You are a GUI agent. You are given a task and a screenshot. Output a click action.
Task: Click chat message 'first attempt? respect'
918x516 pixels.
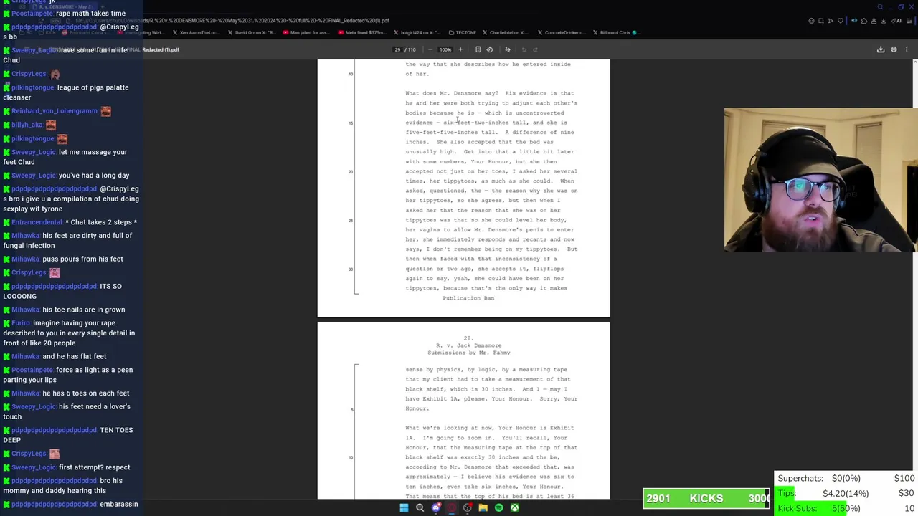[94, 467]
